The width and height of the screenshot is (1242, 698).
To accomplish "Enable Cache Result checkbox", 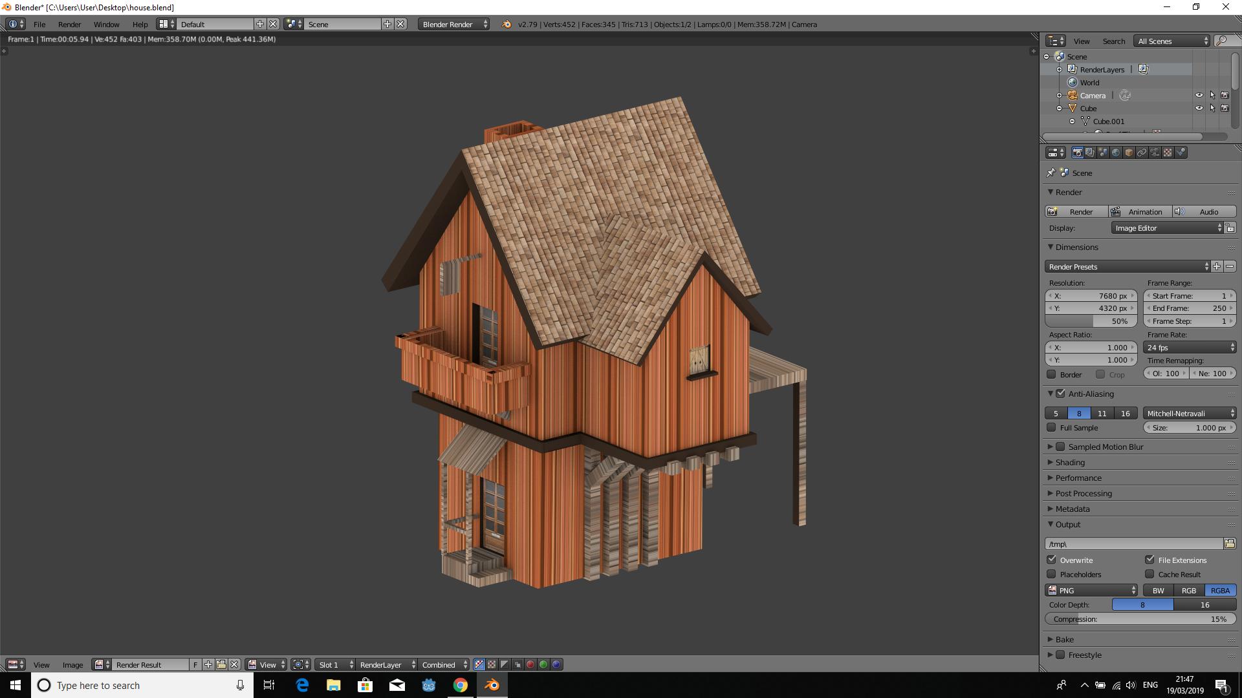I will [1149, 574].
